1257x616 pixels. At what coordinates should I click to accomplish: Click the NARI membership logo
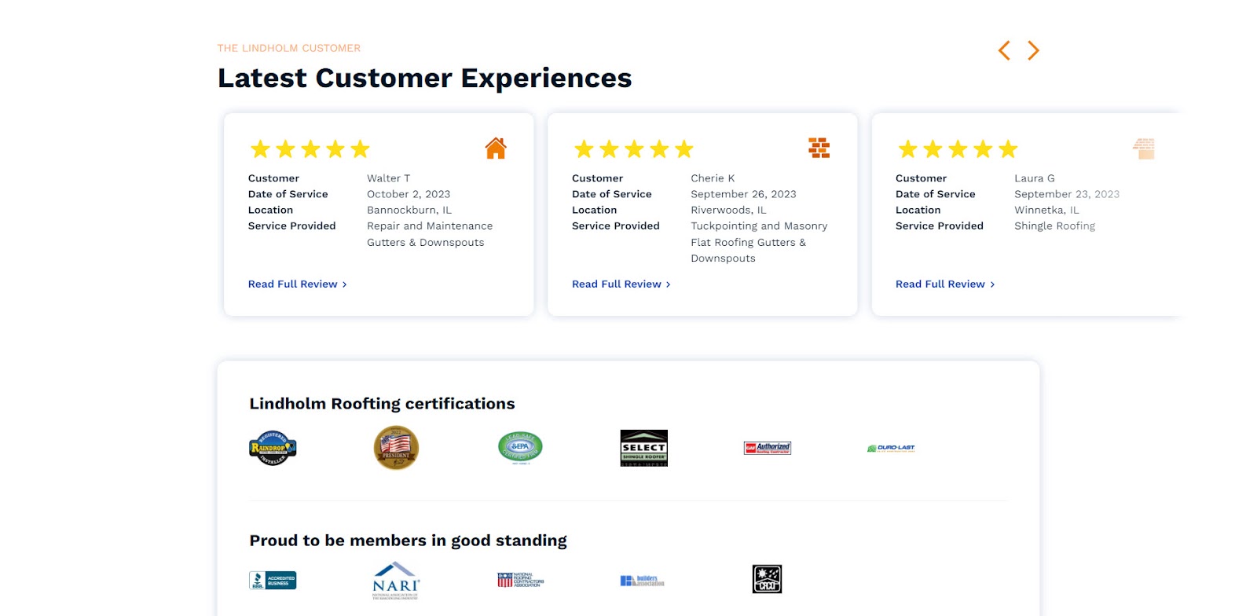tap(396, 581)
